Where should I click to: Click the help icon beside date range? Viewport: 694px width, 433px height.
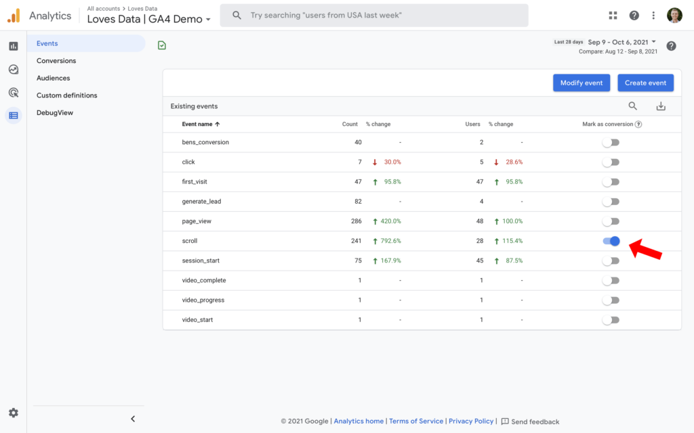point(671,46)
